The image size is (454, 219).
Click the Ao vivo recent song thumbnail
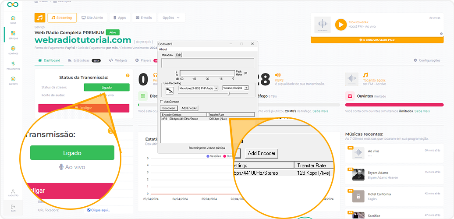[358, 153]
